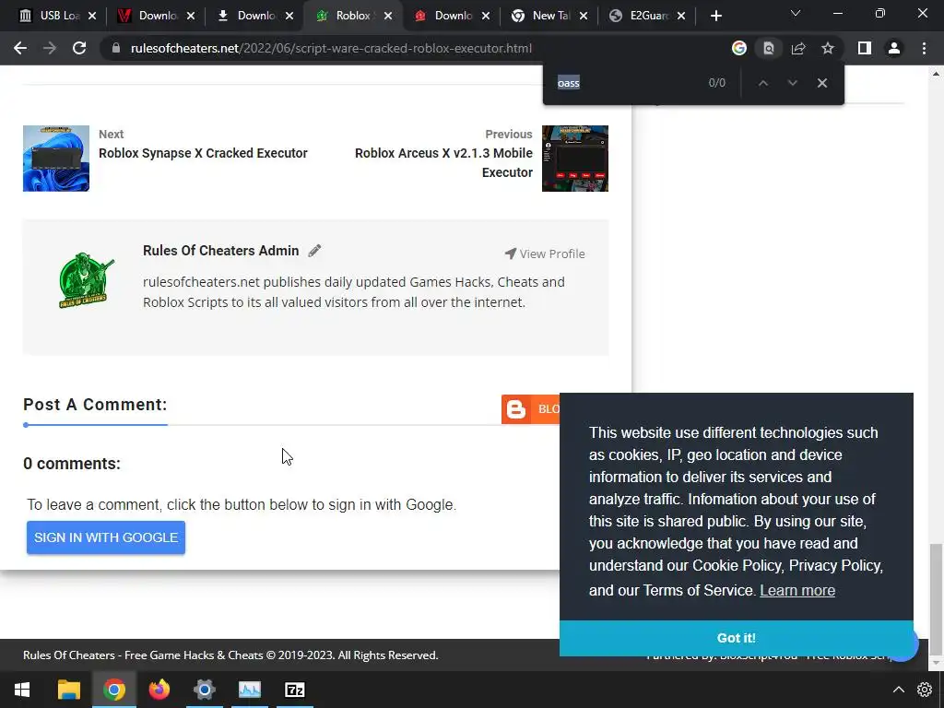Bookmark this page with the star
The width and height of the screenshot is (944, 708).
828,48
